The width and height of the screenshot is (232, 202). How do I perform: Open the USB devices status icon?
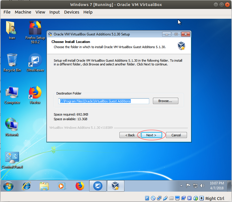click(x=165, y=198)
